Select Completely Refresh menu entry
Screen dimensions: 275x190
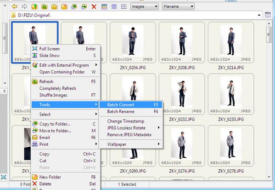(x=66, y=88)
